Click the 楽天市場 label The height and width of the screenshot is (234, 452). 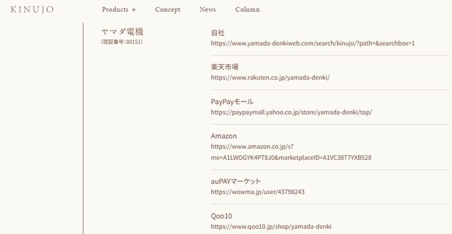coord(224,67)
